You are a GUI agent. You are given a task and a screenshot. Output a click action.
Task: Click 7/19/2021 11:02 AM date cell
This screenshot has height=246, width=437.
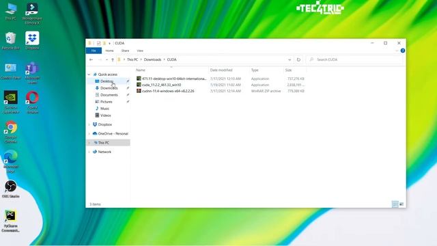tap(225, 85)
